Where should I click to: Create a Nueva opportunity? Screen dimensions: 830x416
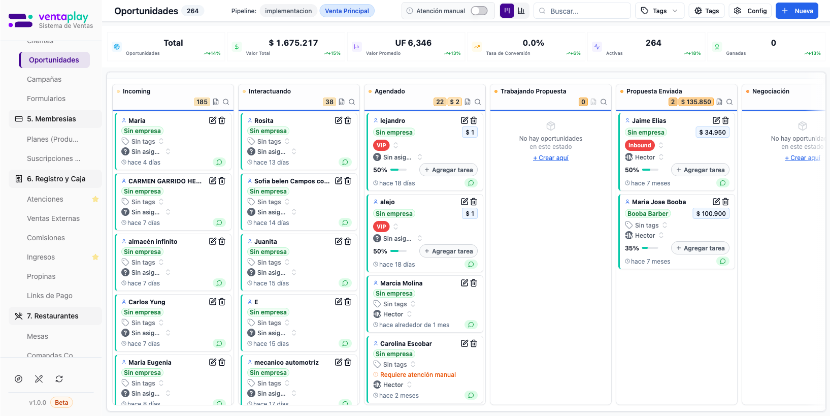[x=796, y=11]
